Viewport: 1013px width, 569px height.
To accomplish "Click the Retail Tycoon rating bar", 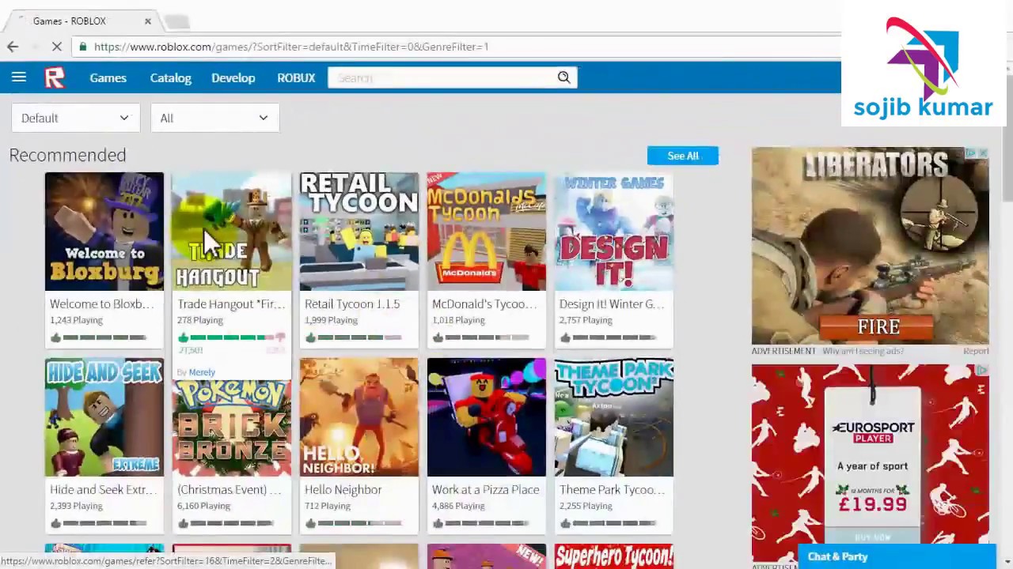I will (x=359, y=337).
